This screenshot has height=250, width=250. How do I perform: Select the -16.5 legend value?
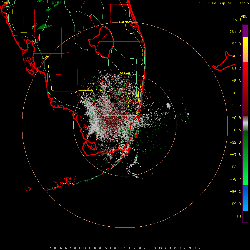(x=235, y=130)
